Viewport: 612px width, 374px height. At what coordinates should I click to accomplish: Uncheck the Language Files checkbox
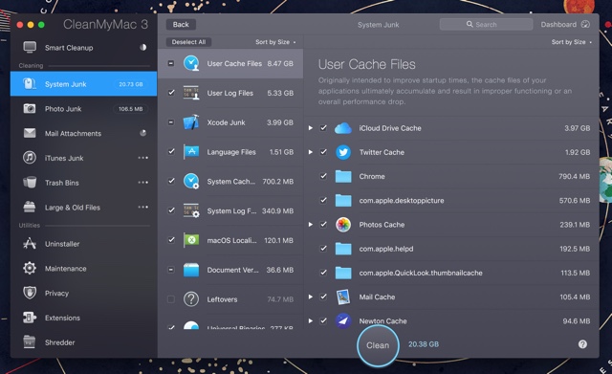pyautogui.click(x=171, y=151)
